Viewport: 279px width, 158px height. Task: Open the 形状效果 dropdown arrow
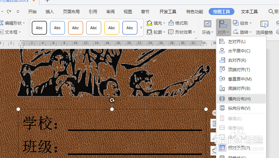click(194, 32)
